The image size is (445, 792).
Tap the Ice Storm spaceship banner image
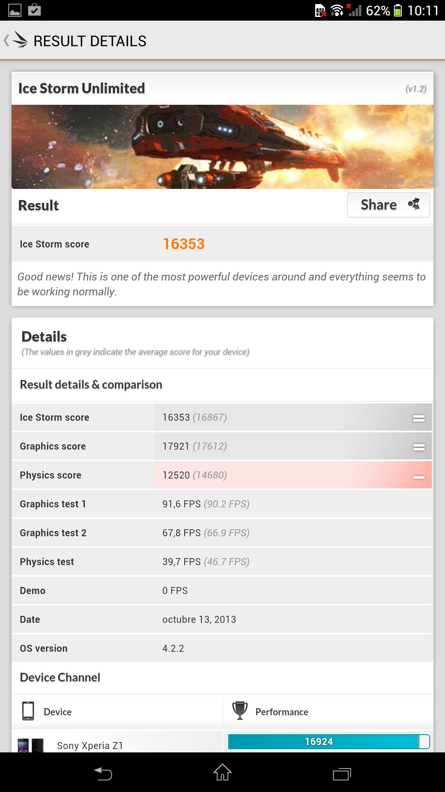click(x=222, y=147)
